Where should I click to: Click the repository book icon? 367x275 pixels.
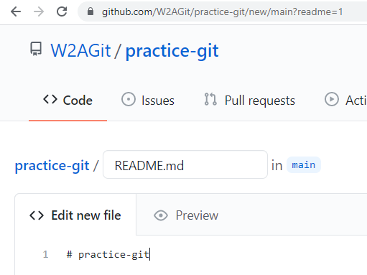36,49
